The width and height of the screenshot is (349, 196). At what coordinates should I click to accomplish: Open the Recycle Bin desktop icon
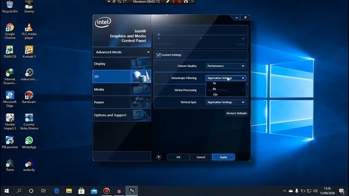click(10, 7)
